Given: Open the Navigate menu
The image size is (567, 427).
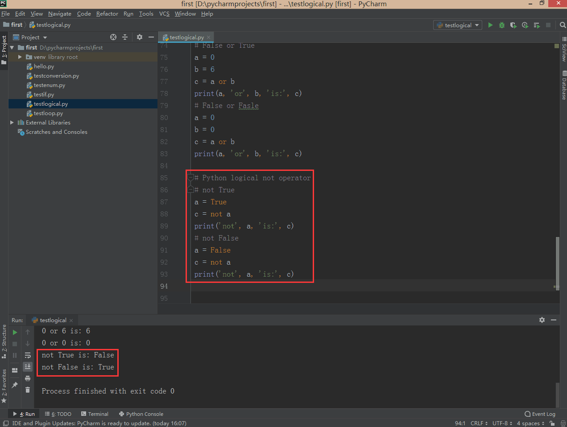Looking at the screenshot, I should tap(60, 14).
